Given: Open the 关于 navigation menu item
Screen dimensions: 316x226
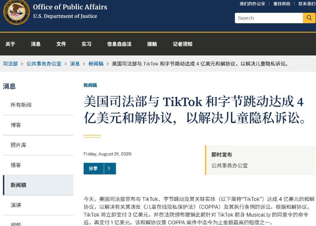Looking at the screenshot, I should click(10, 44).
